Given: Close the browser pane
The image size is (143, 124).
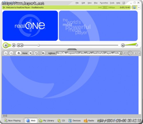Looking at the screenshot, I should coord(139,53).
